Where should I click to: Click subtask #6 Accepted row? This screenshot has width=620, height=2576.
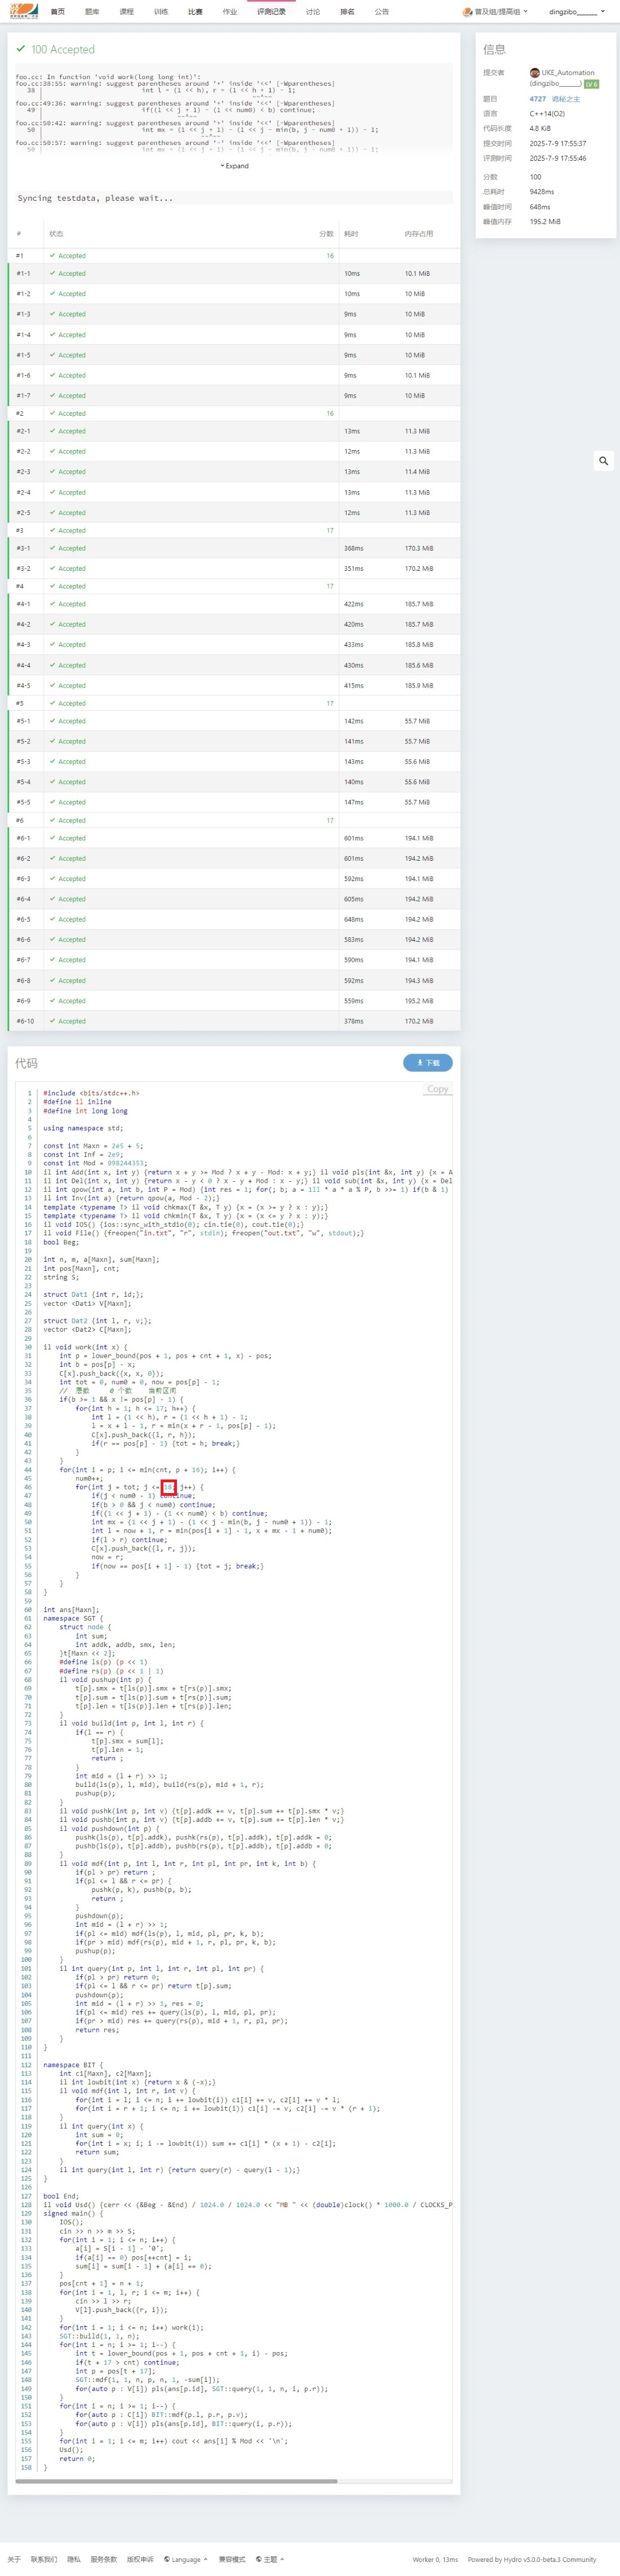click(x=234, y=820)
